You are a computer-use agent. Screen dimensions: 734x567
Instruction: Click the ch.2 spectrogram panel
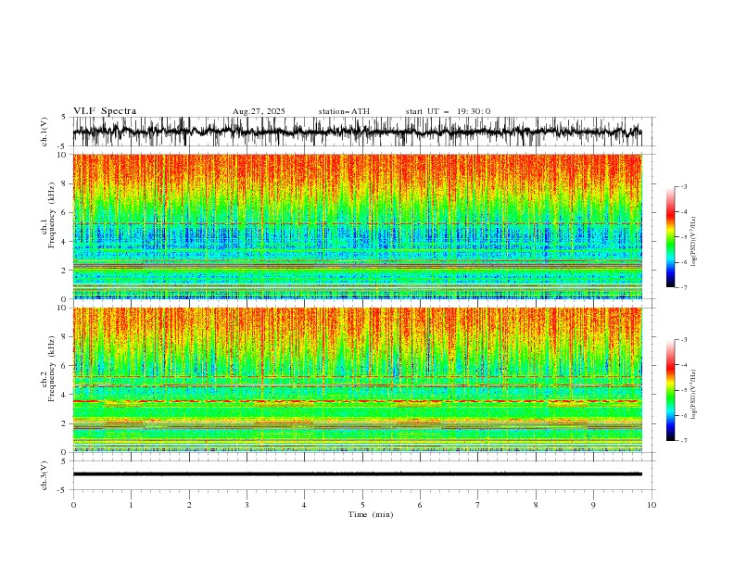point(358,380)
